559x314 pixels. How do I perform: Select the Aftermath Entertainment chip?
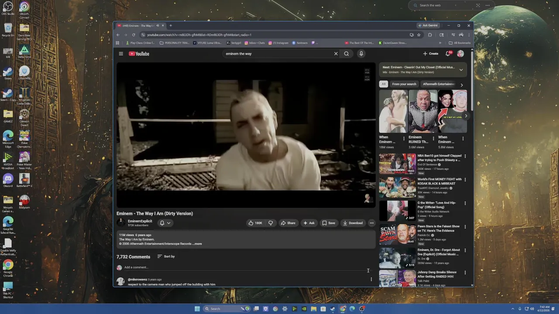tap(438, 84)
